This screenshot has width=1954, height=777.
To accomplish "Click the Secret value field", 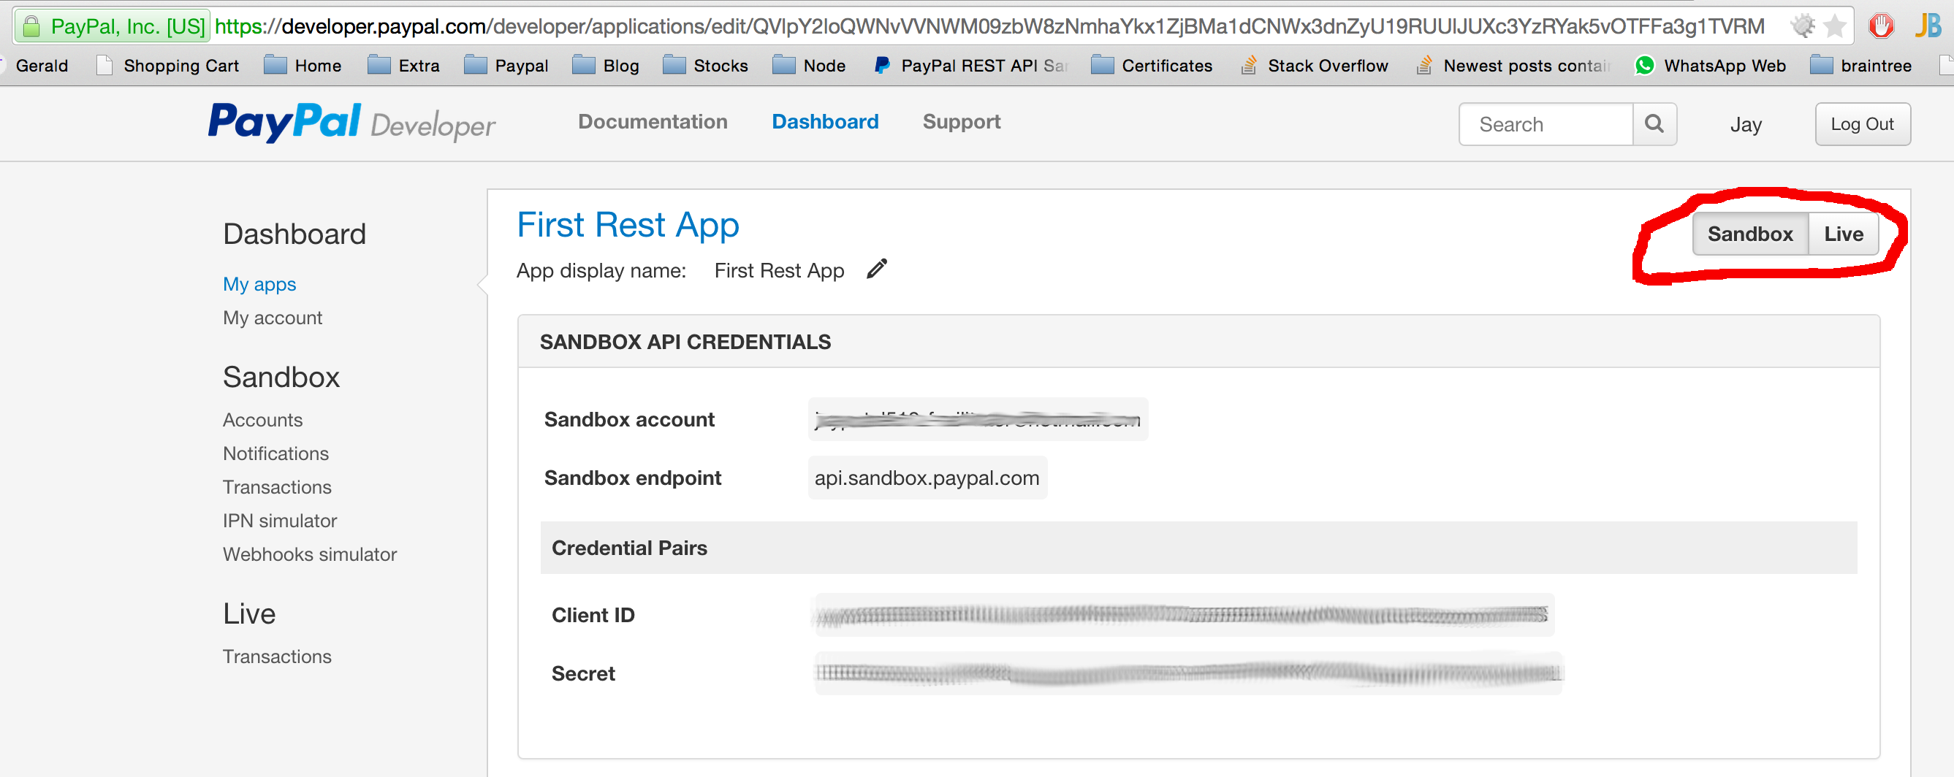I will click(x=1188, y=673).
